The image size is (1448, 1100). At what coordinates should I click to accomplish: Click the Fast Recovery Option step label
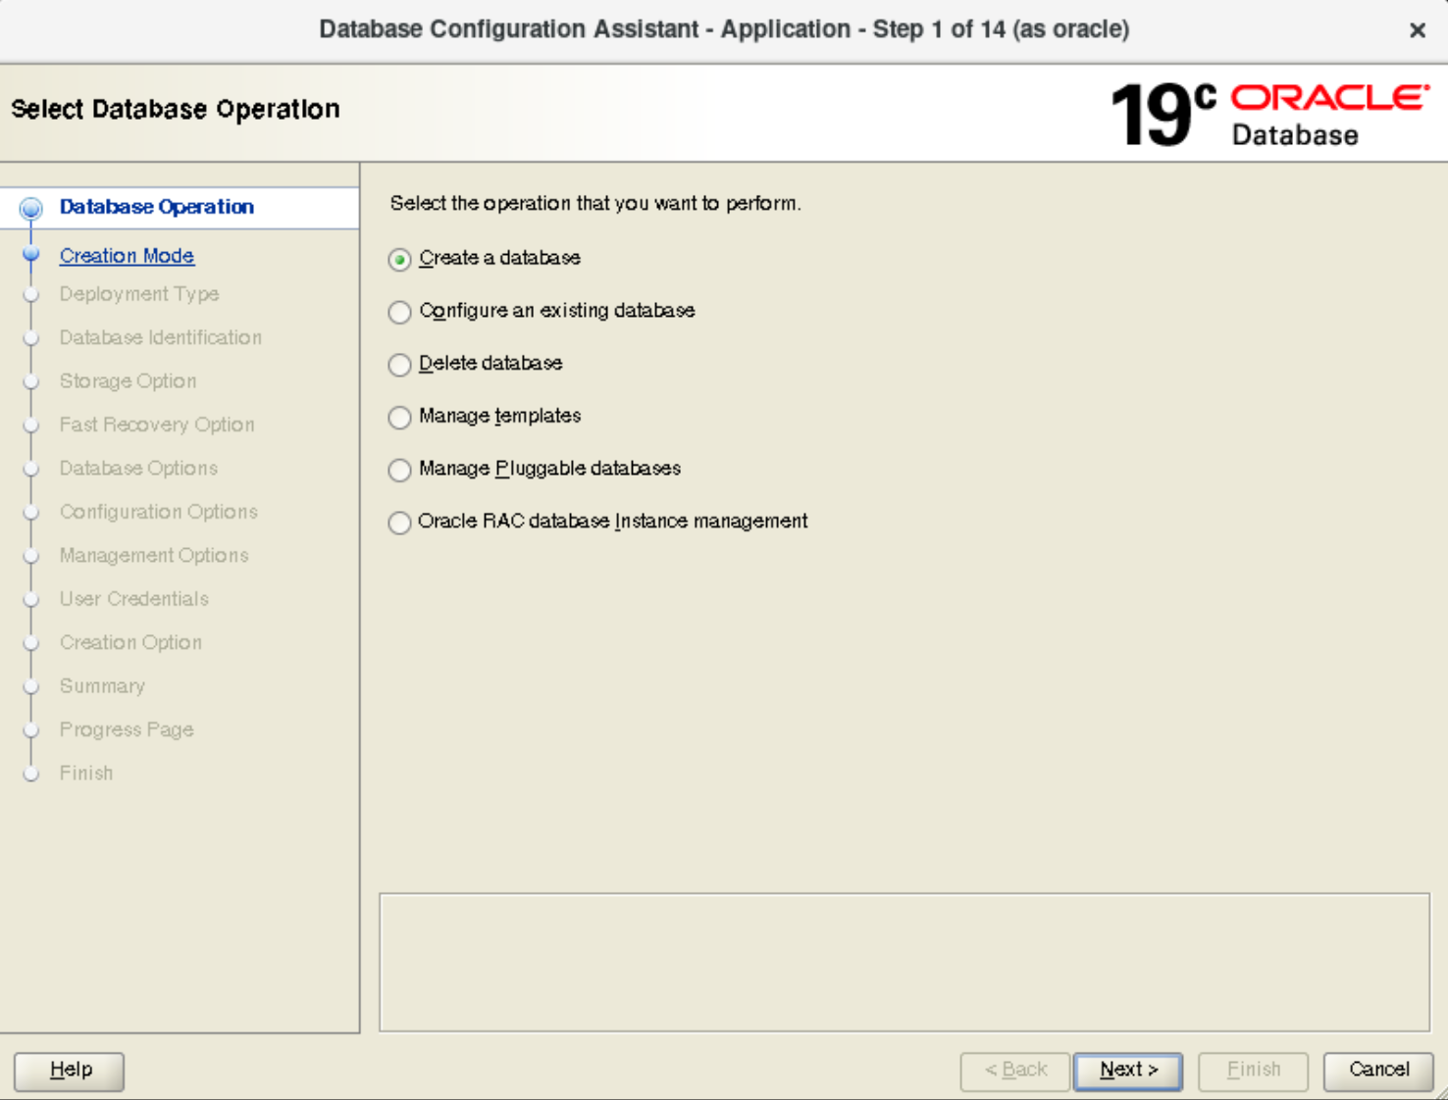click(x=157, y=425)
